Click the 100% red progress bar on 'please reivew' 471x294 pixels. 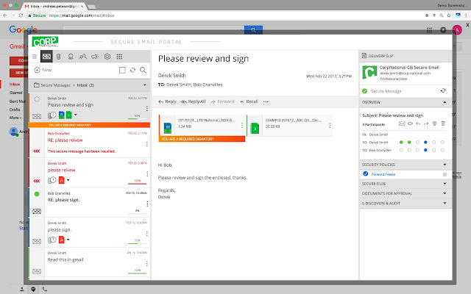138,183
